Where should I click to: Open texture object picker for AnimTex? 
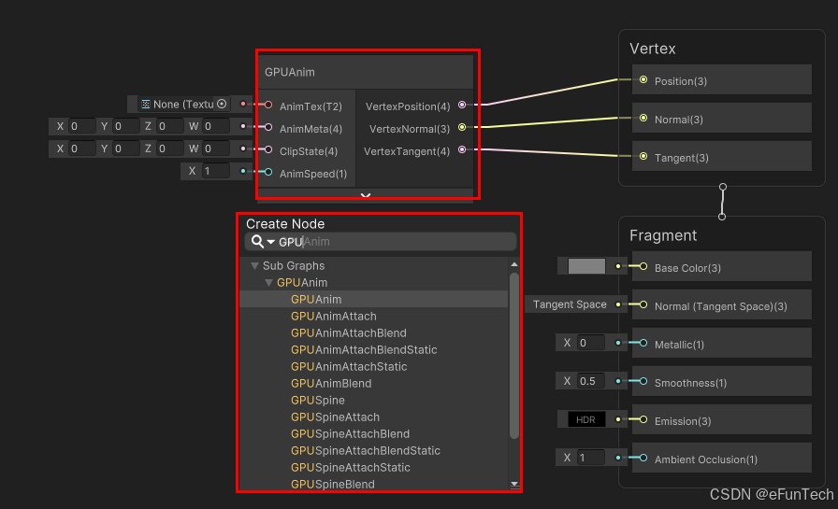[222, 104]
